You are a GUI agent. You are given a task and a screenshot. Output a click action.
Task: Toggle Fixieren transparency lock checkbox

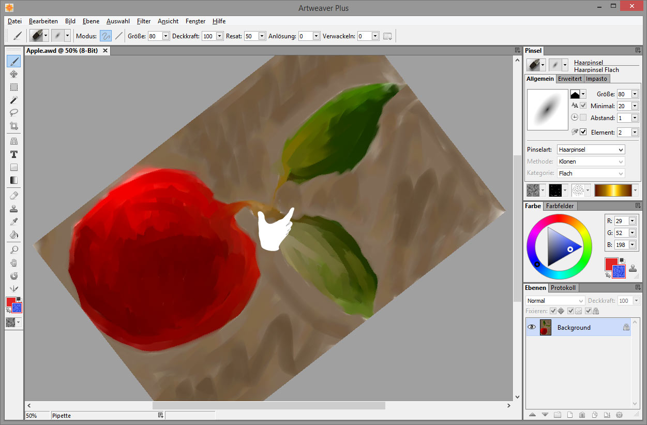click(570, 311)
